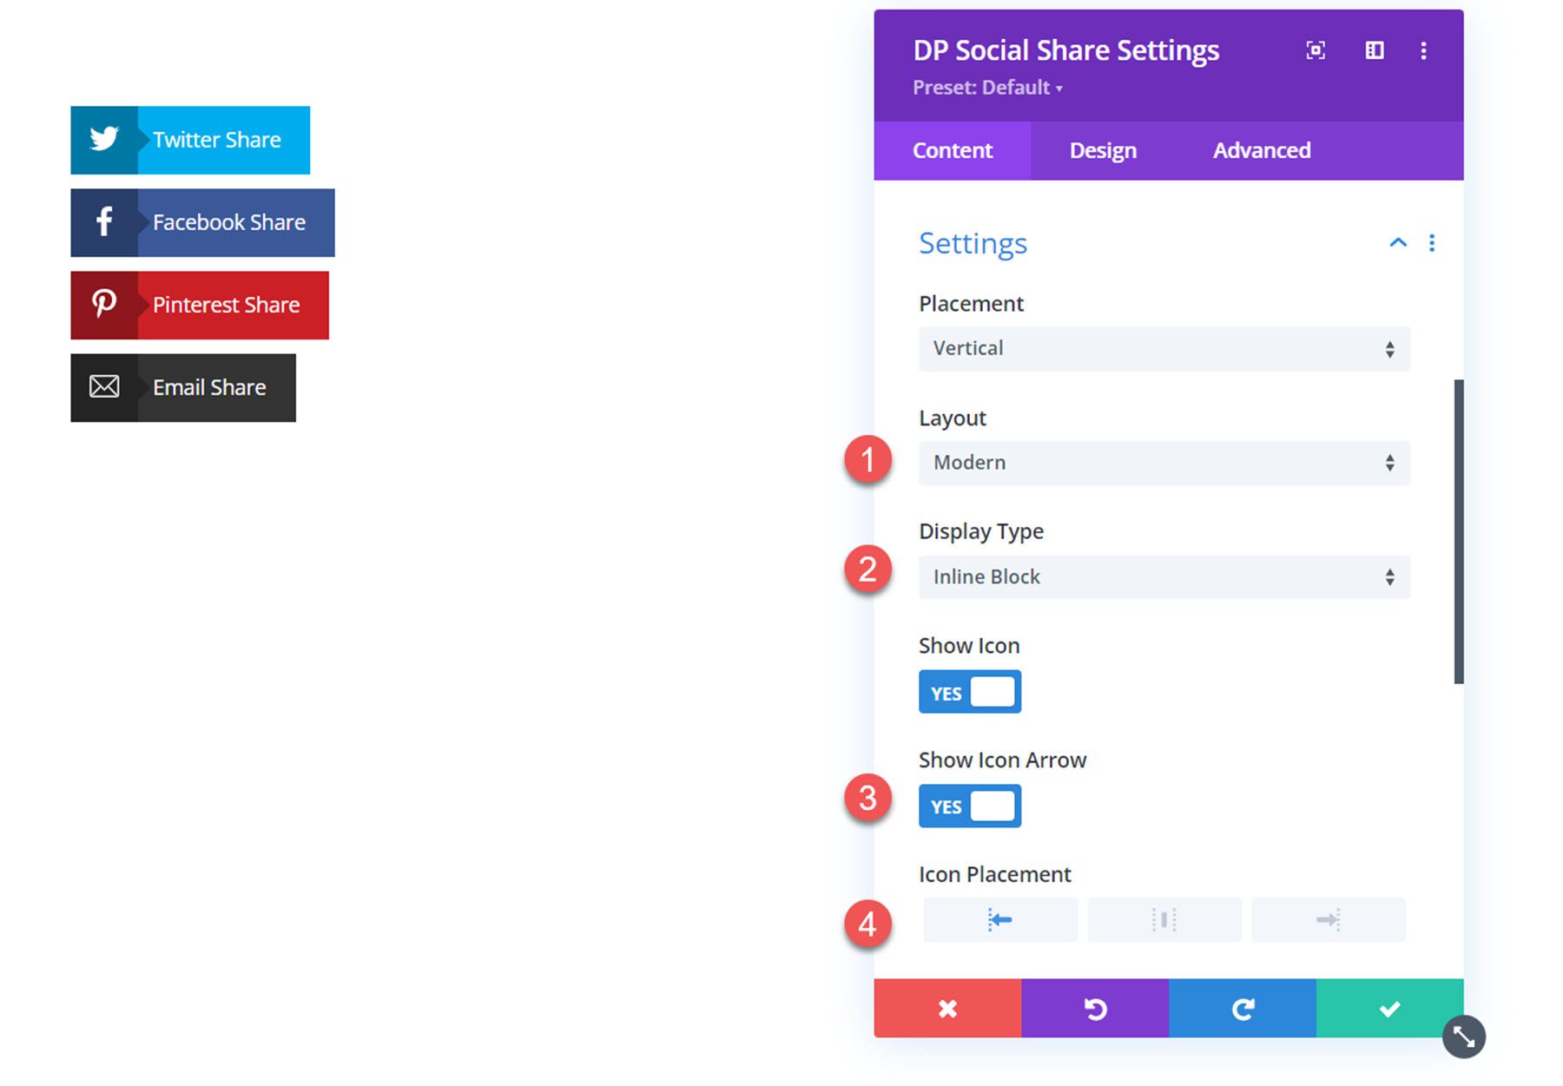Undo changes with the purple undo icon
Screen dimensions: 1563x1086
coord(1095,1009)
